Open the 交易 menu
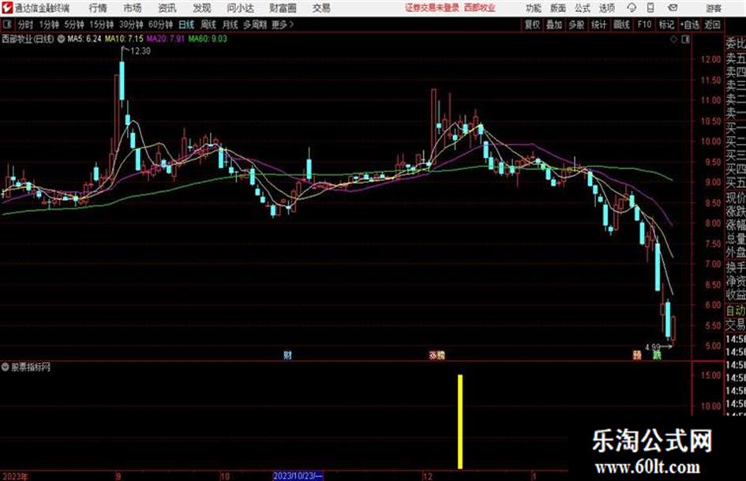 [321, 8]
